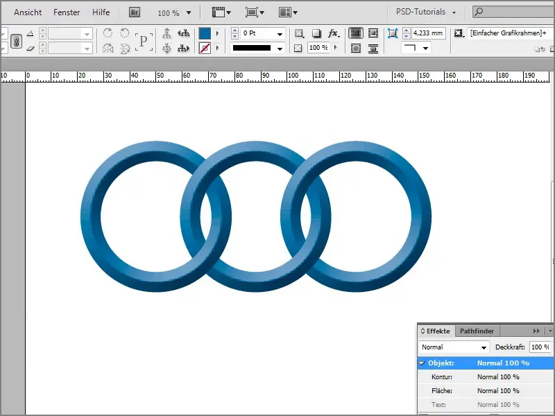Click the 100 % opacity field in toolbar
Screen dimensions: 555x416
[x=318, y=48]
